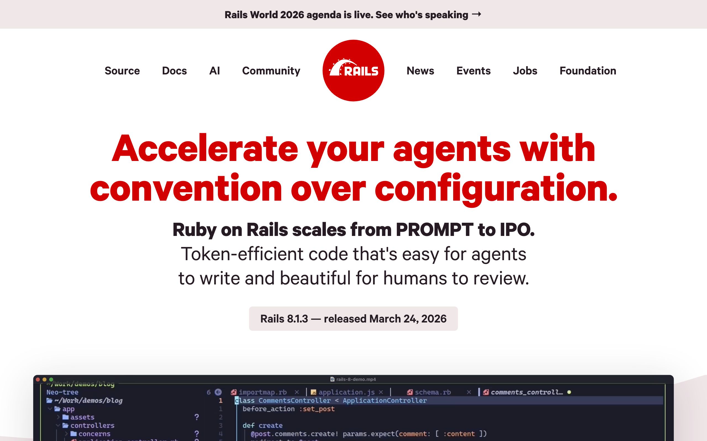
Task: Click the 'def create' code line
Action: [262, 425]
